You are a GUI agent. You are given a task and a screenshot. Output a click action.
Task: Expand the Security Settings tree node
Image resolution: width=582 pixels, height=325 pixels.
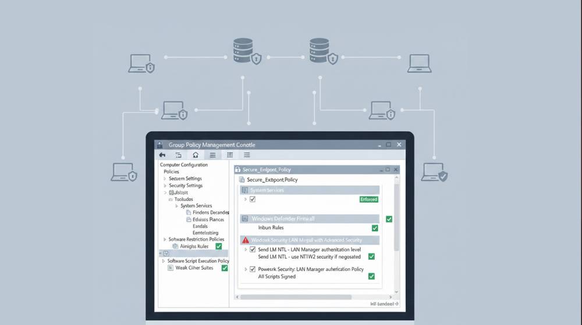[165, 186]
